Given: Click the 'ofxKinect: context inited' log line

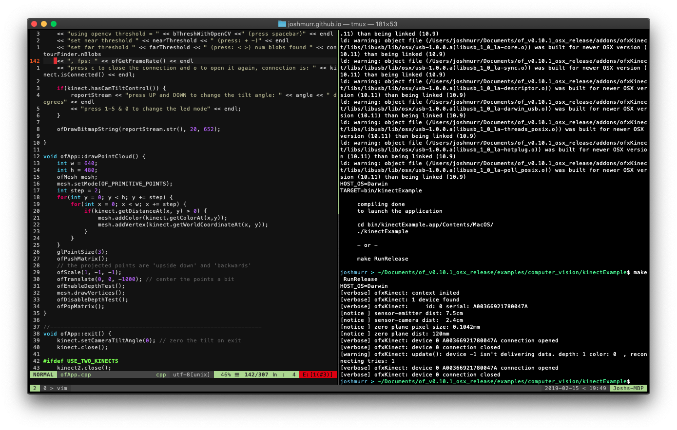Looking at the screenshot, I should 400,293.
